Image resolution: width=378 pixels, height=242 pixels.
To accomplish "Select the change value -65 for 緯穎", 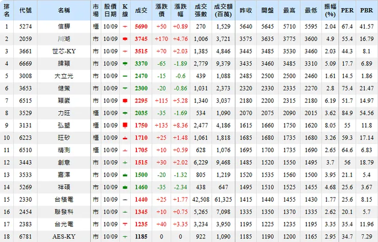I will coord(161,64).
